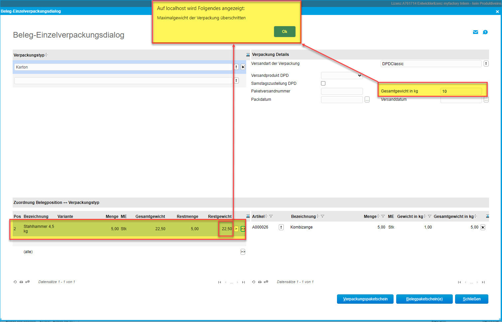The image size is (502, 322).
Task: Click the Verpackungspaketschein button
Action: (365, 299)
